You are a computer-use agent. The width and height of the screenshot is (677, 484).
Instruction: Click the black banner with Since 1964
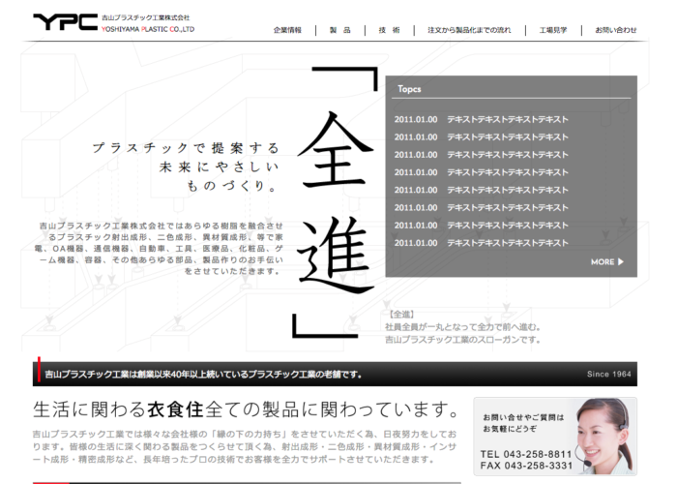pyautogui.click(x=334, y=374)
